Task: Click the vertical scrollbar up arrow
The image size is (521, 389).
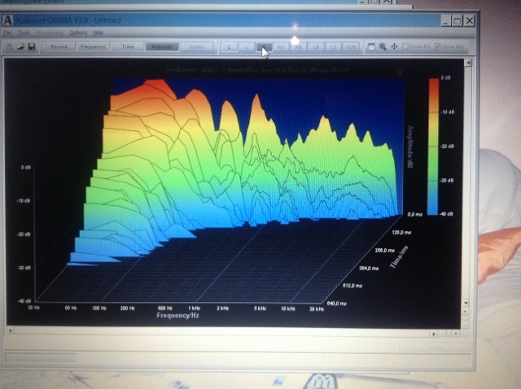Action: coord(468,63)
